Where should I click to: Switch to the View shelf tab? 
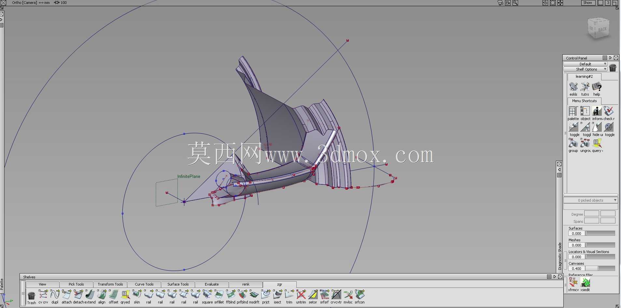tap(42, 284)
